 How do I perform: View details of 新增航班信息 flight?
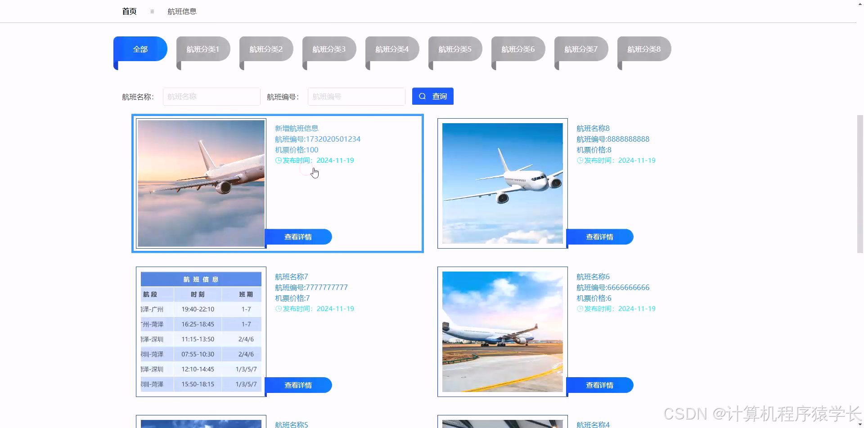point(298,237)
